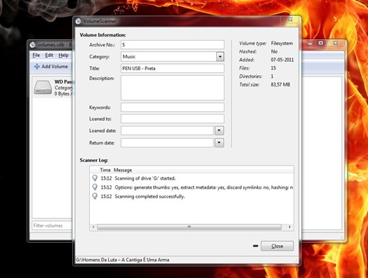
Task: Click the Files count value 15
Action: [273, 68]
